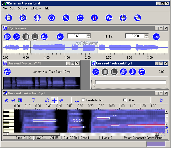Image resolution: width=171 pixels, height=148 pixels.
Task: Play voice.wav from the start
Action: (x=17, y=37)
